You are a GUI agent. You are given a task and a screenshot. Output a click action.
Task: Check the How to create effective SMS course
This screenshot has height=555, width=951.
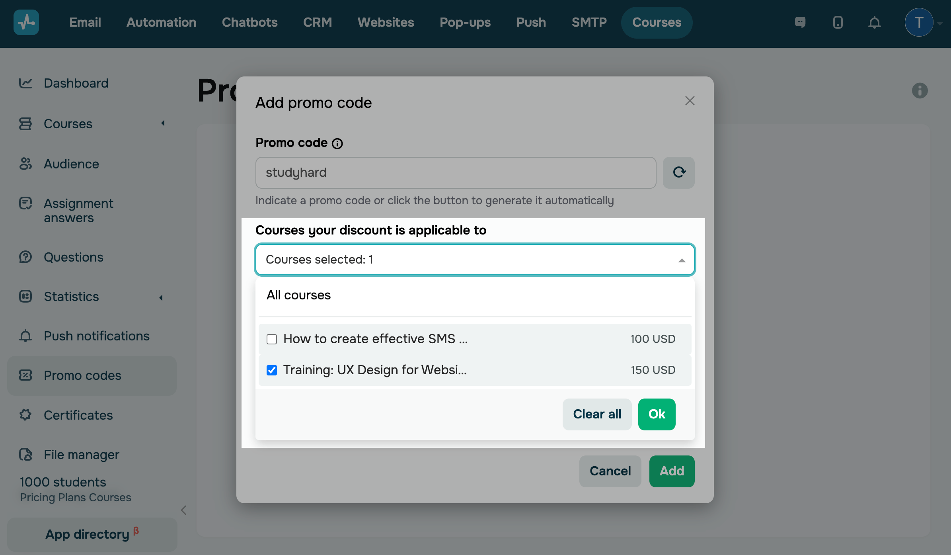pyautogui.click(x=272, y=339)
